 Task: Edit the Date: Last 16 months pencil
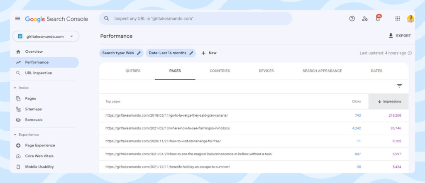tap(191, 53)
